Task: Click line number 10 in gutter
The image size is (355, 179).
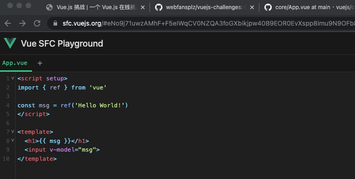Action: (6, 158)
